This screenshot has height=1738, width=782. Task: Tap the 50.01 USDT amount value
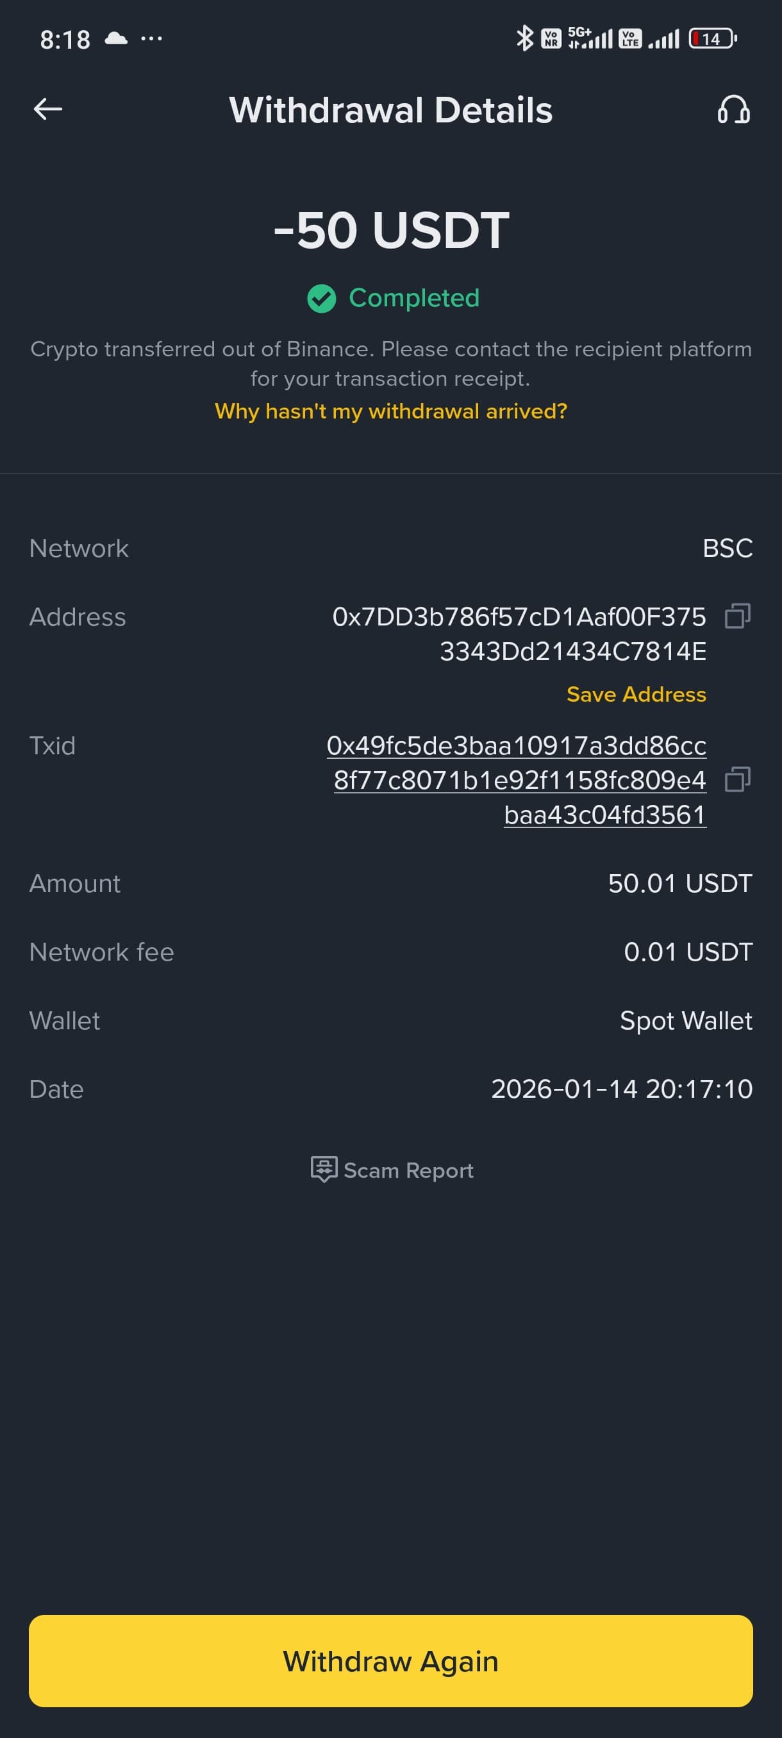pyautogui.click(x=679, y=883)
